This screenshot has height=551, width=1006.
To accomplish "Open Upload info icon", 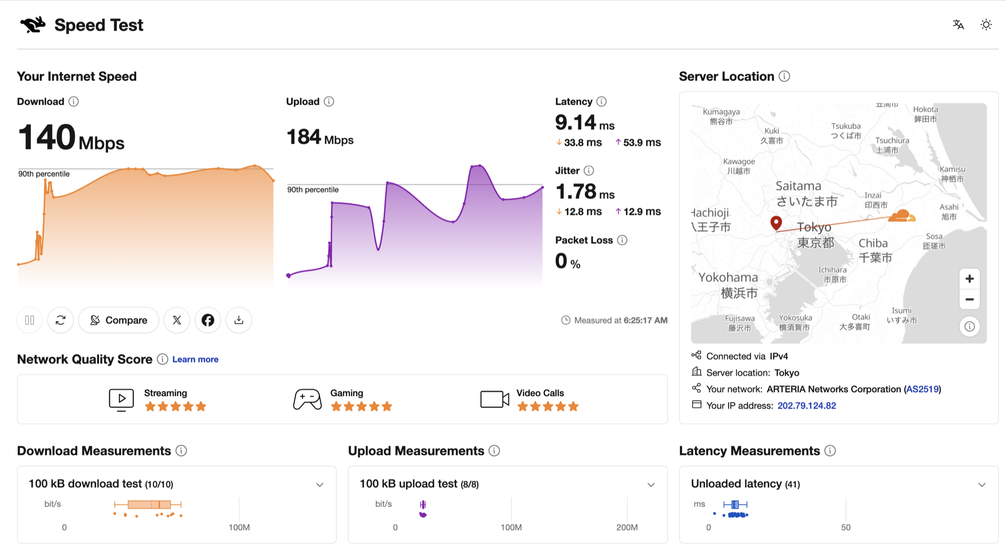I will tap(329, 102).
